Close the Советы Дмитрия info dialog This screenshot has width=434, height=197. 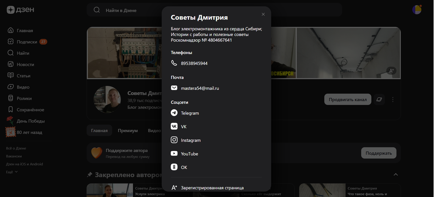[x=263, y=14]
